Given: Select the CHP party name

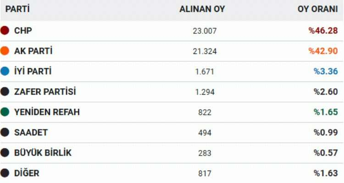Looking at the screenshot, I should [x=23, y=31].
